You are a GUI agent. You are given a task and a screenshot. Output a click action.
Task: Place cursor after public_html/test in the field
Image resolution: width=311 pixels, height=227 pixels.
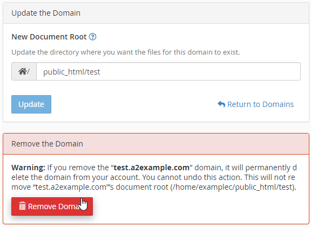(101, 72)
